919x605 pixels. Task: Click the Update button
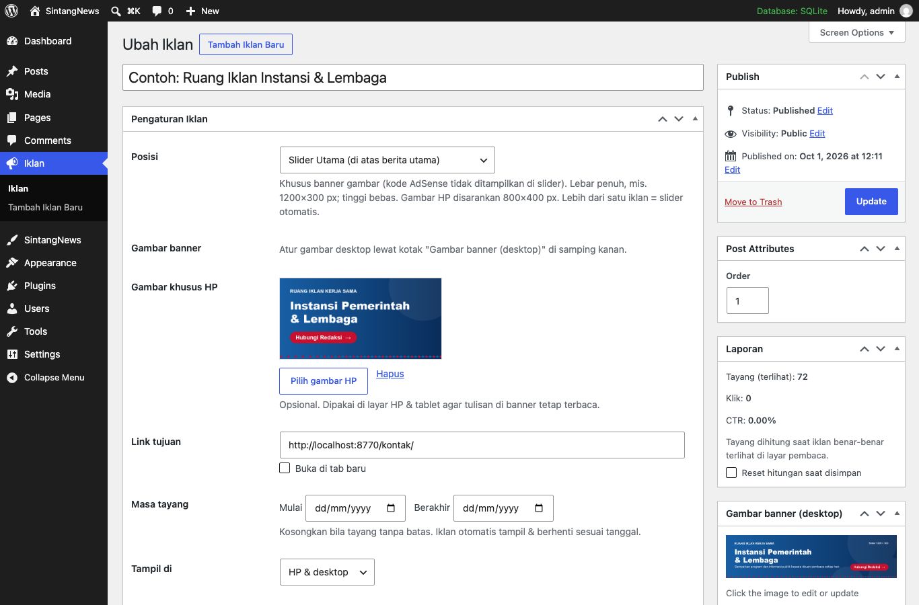871,202
